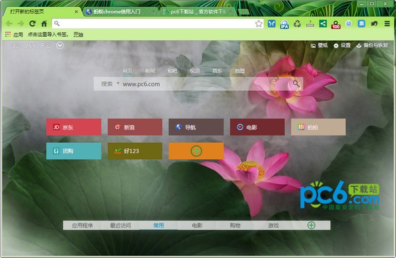Open the 京东 JD tile
This screenshot has width=396, height=258.
pos(74,127)
